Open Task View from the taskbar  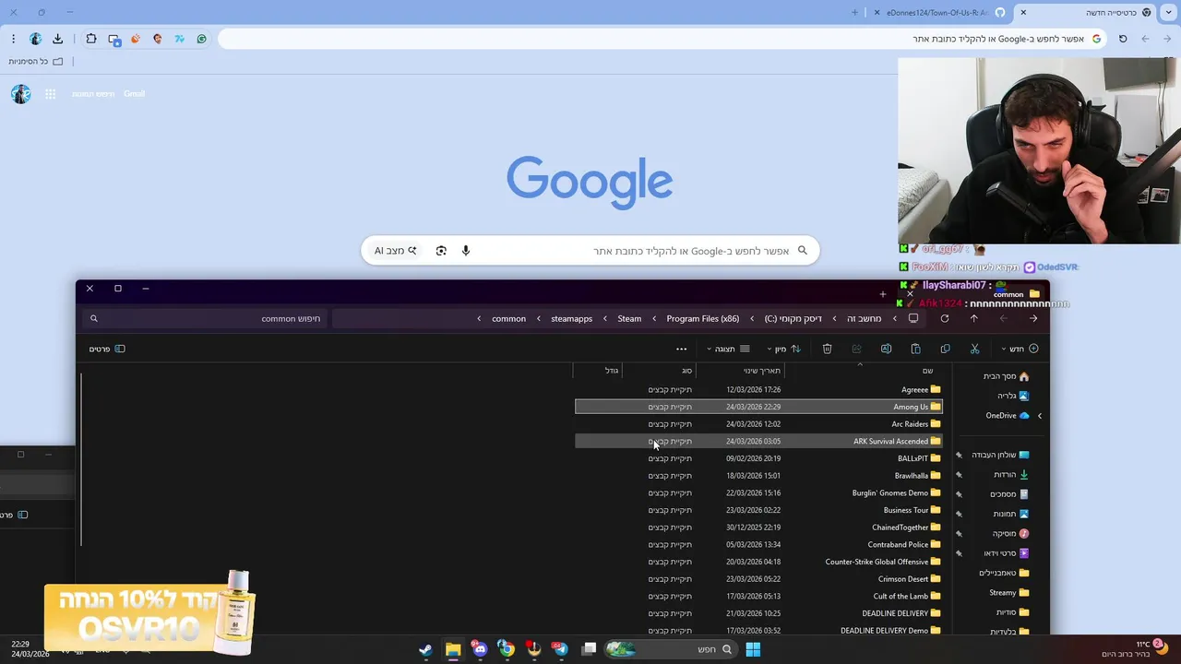[589, 649]
